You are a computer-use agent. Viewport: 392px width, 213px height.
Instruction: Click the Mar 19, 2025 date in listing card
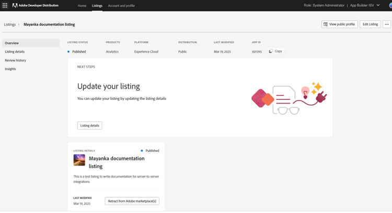(x=82, y=204)
